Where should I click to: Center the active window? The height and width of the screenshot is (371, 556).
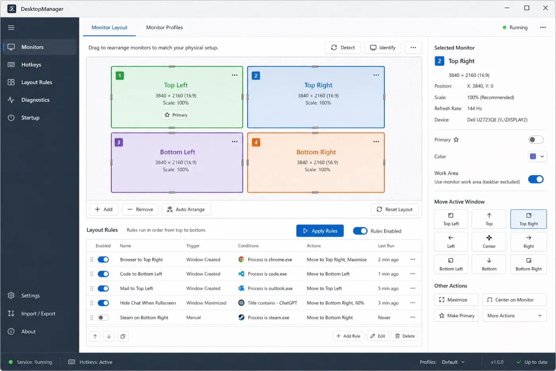(x=489, y=241)
